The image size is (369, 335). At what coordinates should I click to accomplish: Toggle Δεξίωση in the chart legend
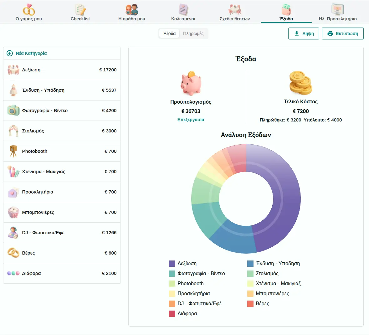(x=187, y=264)
